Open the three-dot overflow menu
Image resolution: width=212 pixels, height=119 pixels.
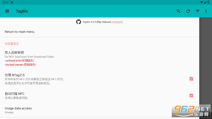coord(206,11)
